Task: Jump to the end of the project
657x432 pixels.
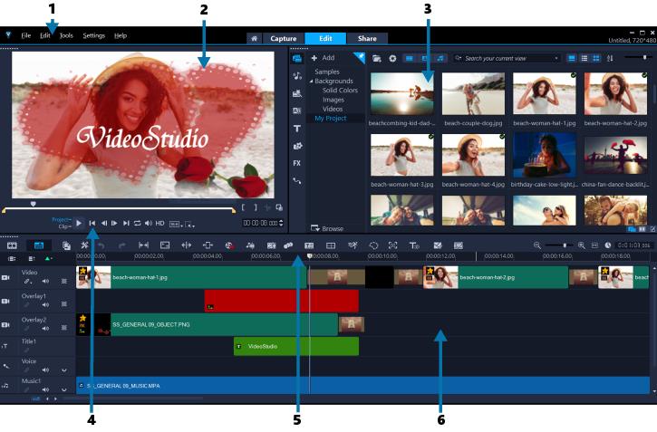Action: (126, 223)
